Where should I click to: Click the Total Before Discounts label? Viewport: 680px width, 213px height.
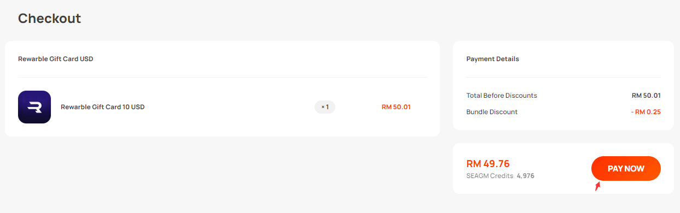point(502,96)
